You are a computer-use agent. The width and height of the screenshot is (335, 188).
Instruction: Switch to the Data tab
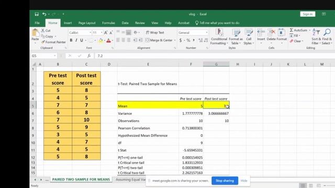[125, 23]
